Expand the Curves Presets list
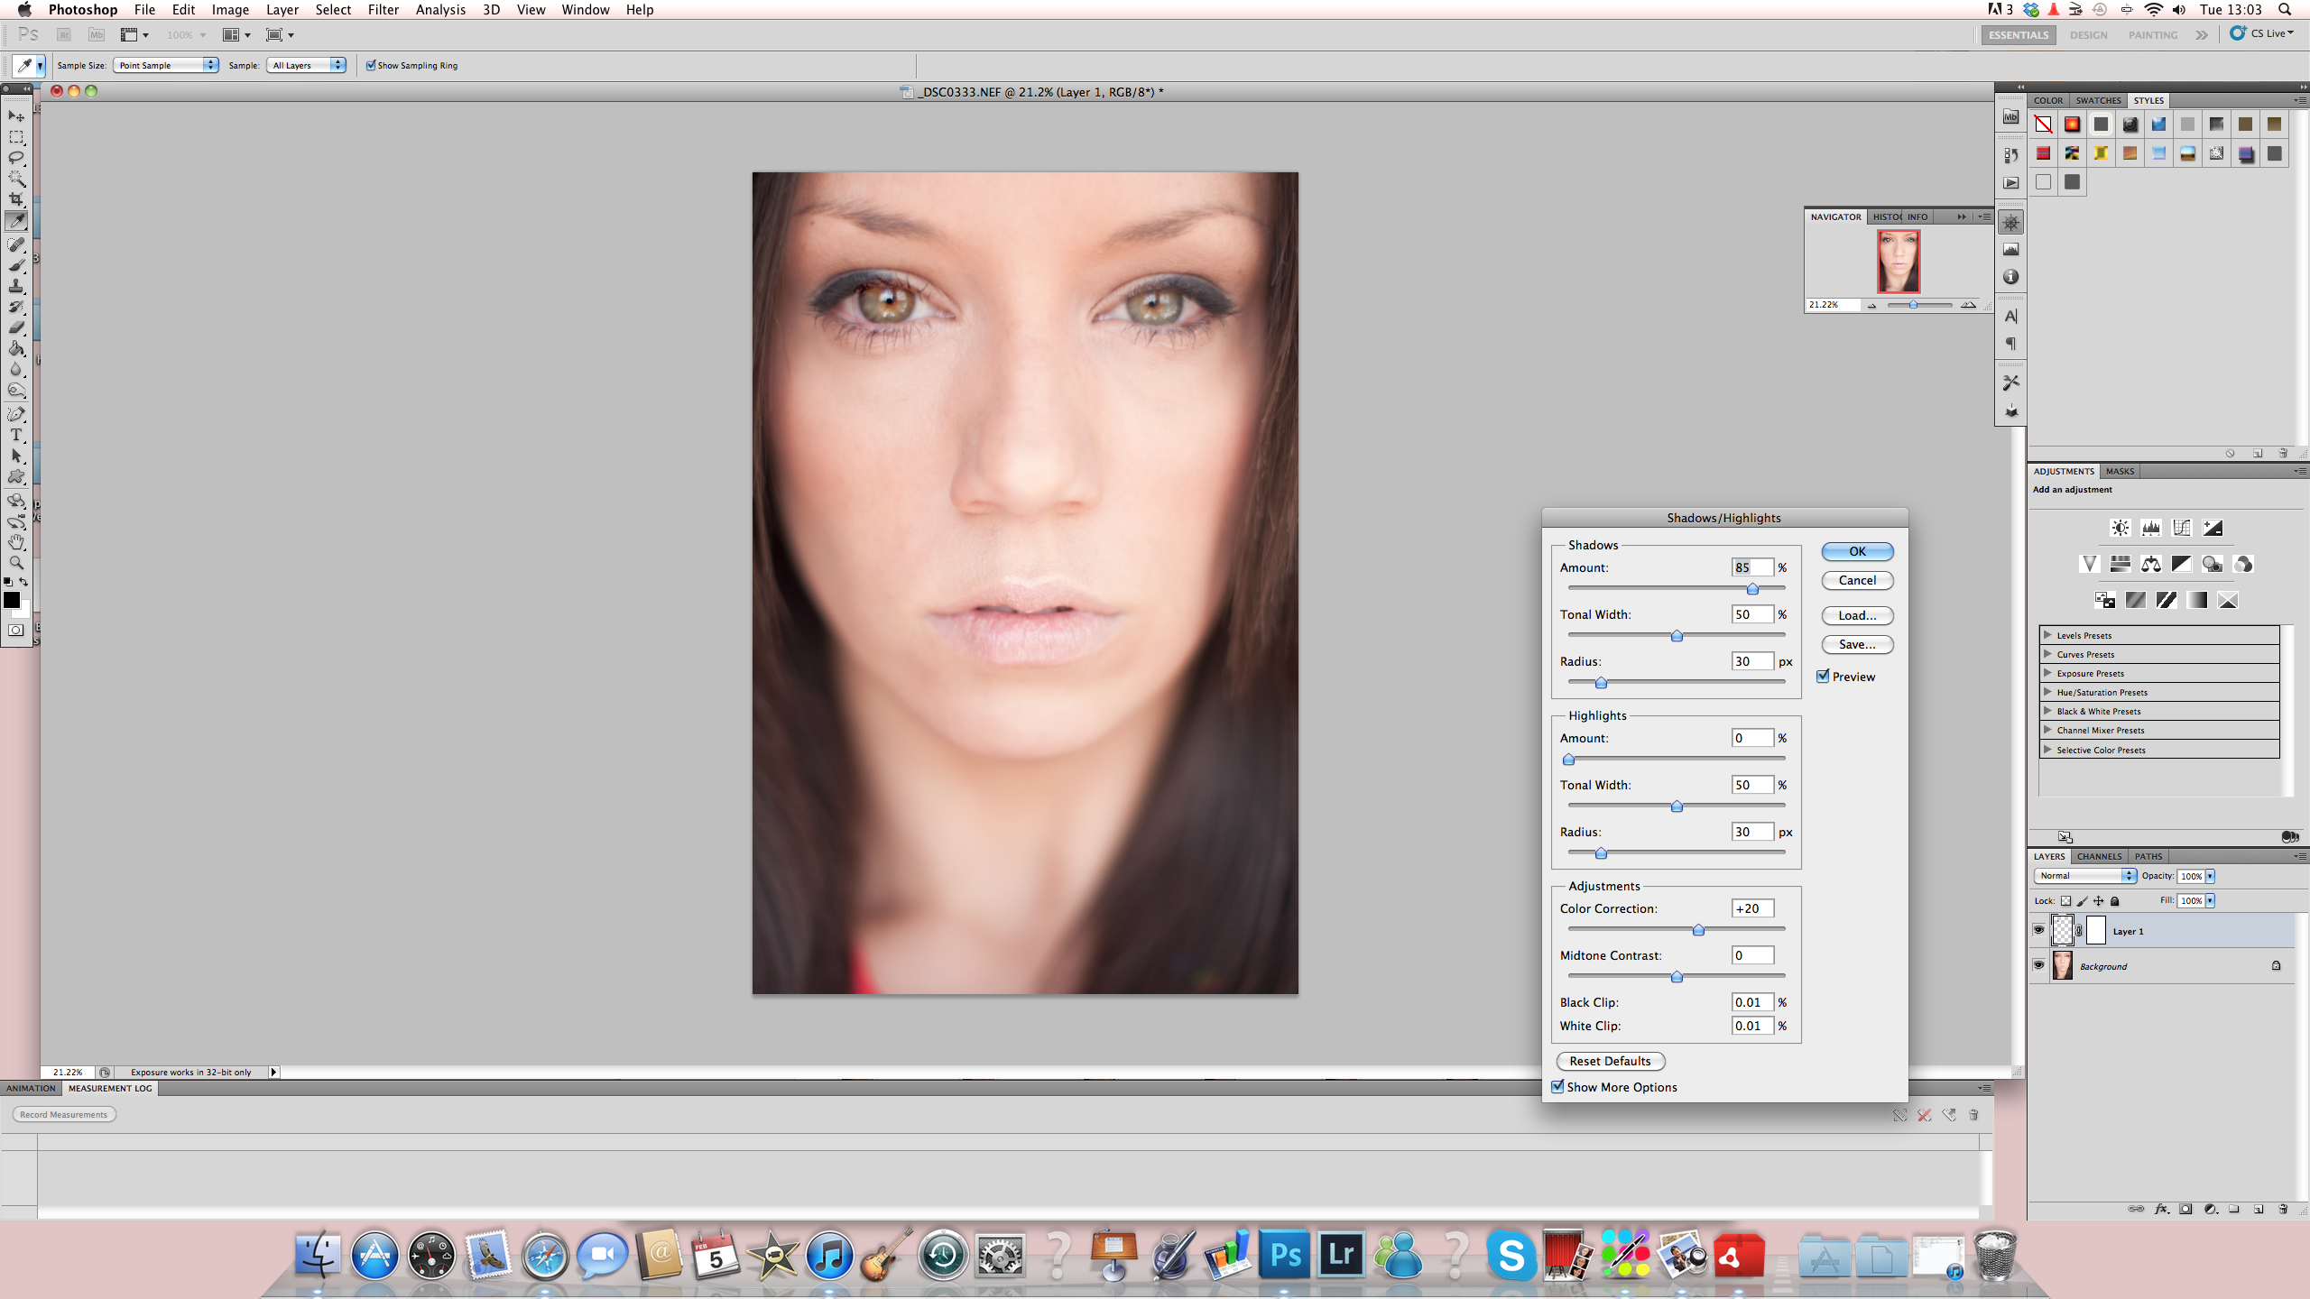This screenshot has width=2310, height=1299. pyautogui.click(x=2047, y=654)
